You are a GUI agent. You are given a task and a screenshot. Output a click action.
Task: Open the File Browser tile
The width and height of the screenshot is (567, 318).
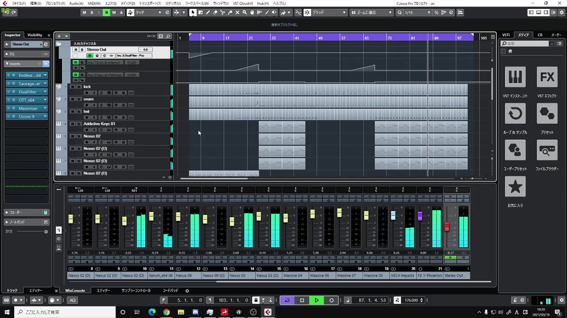(547, 150)
